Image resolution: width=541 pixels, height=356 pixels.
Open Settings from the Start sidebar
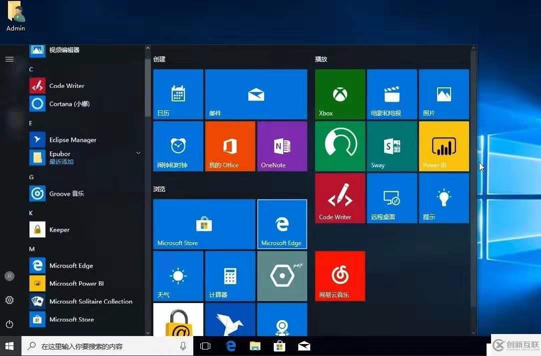[9, 300]
